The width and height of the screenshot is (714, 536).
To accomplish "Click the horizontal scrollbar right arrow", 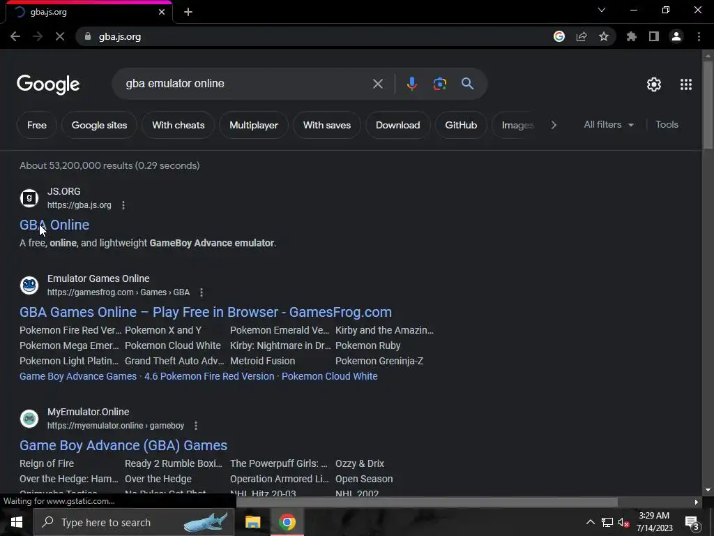I will point(696,502).
